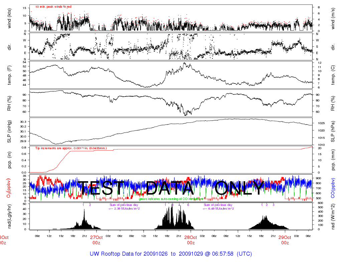The image size is (342, 267).
Task: Click the '27Oct 00z' timeline date marker
Action: click(x=97, y=240)
